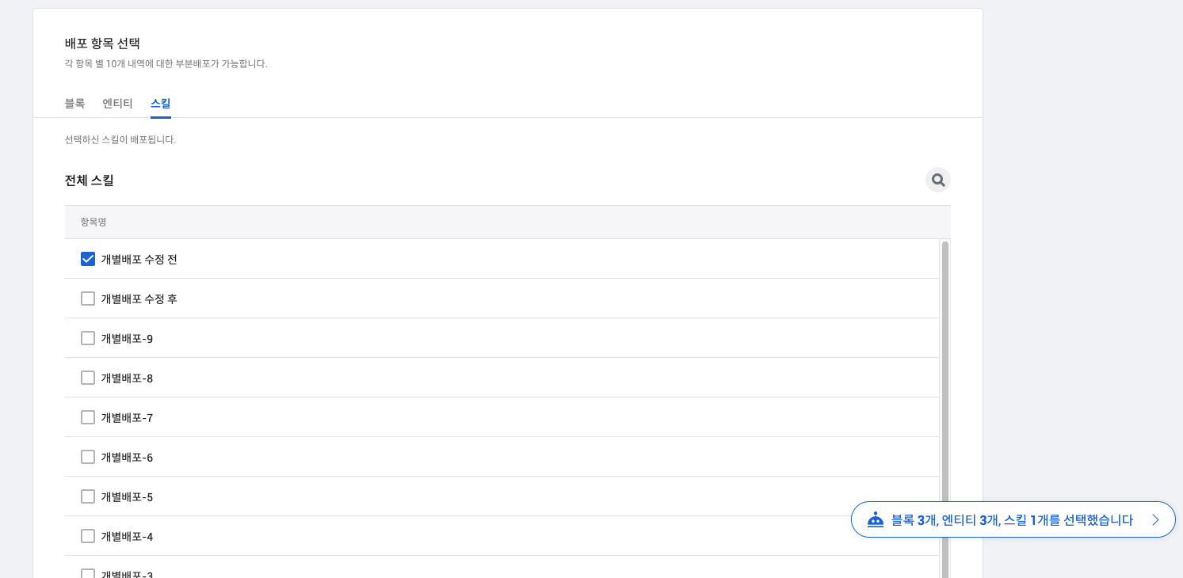Click the search magnifier icon
1183x578 pixels.
[938, 181]
